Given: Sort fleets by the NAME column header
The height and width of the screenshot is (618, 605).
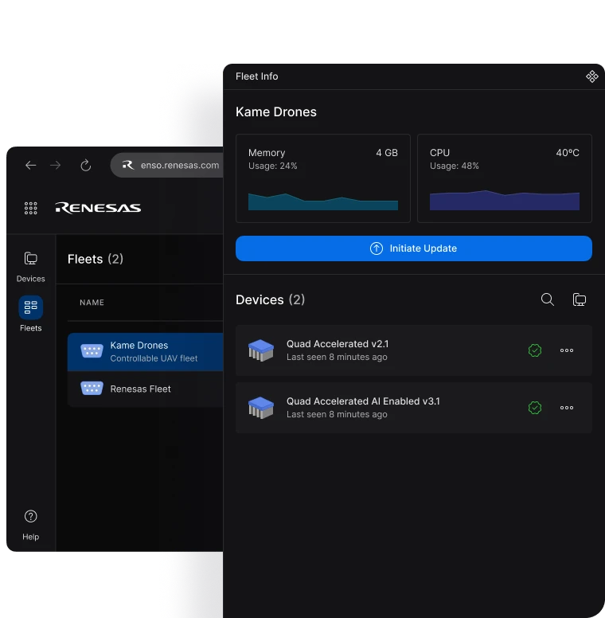Looking at the screenshot, I should click(x=92, y=303).
